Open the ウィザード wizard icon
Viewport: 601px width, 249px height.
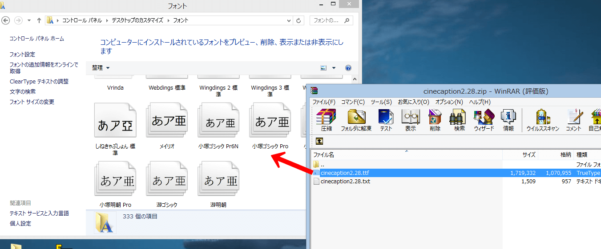pyautogui.click(x=484, y=120)
